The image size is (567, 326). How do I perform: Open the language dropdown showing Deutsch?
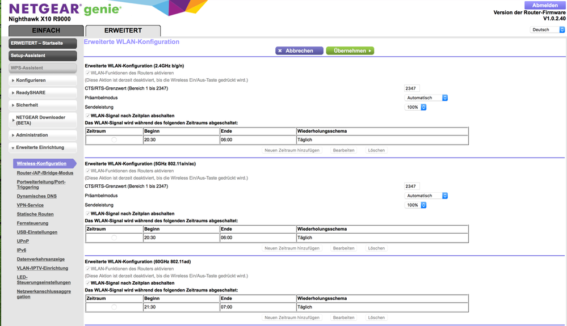547,29
